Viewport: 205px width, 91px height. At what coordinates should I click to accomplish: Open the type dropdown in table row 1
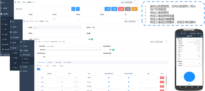49,78
